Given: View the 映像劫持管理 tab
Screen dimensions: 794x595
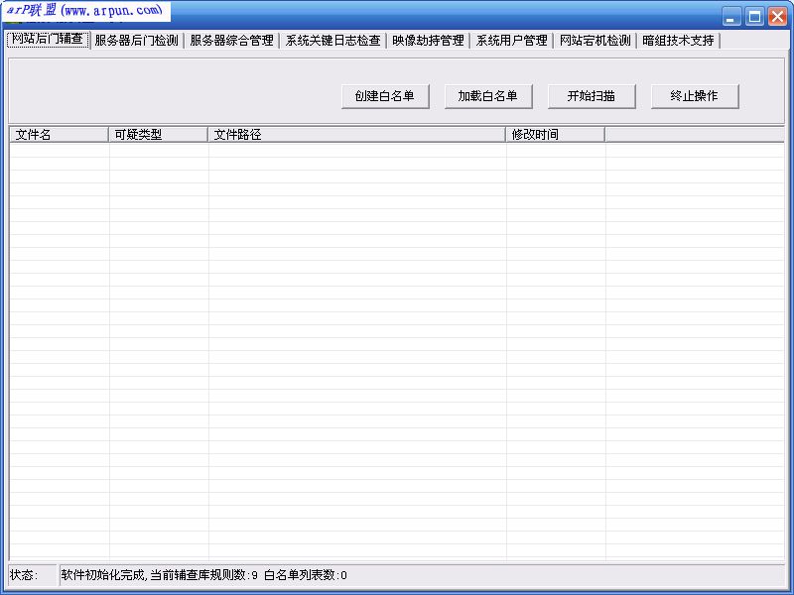Looking at the screenshot, I should tap(429, 42).
